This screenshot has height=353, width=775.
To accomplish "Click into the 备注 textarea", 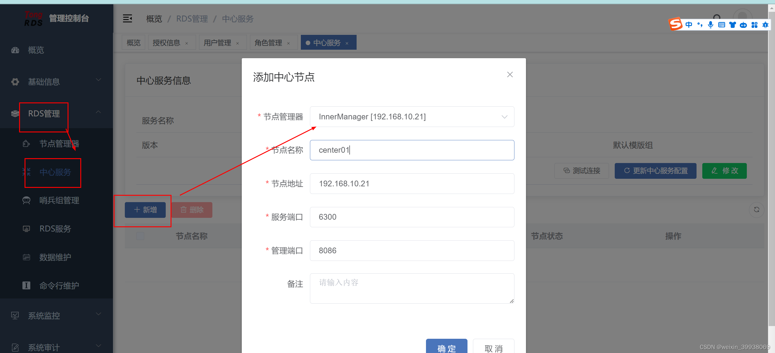I will click(412, 288).
